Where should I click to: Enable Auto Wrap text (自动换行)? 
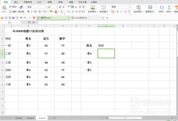[104, 9]
